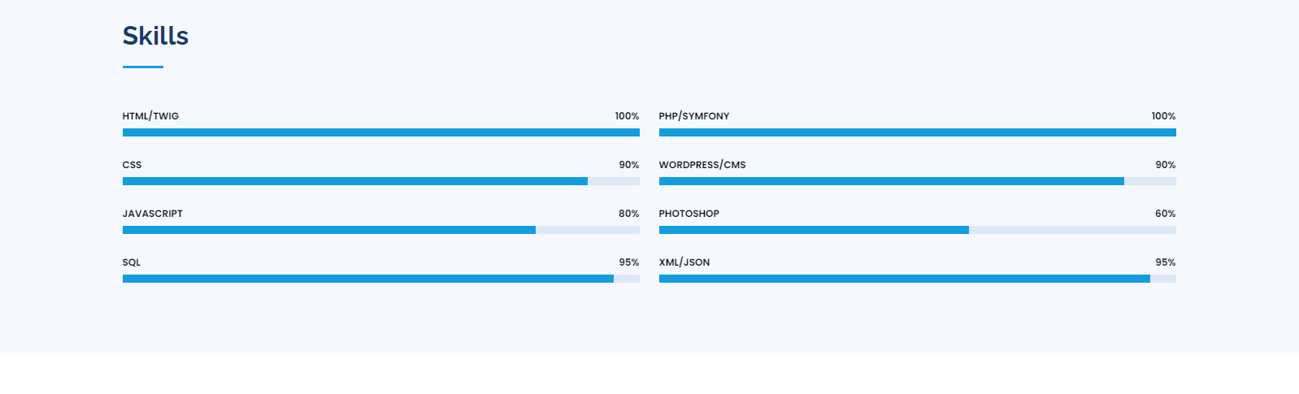
Task: Select the CSS skill label
Action: coord(132,165)
